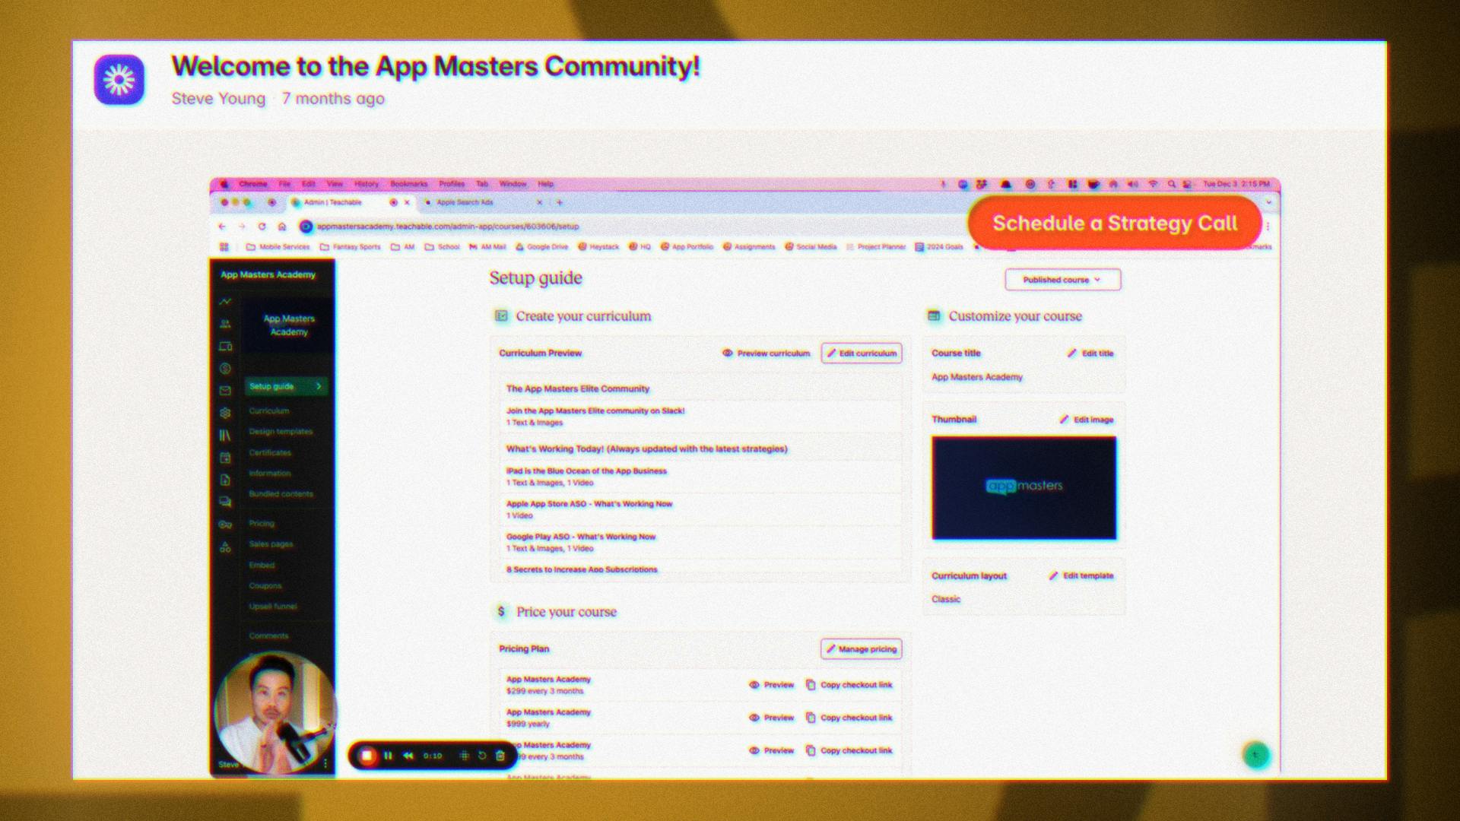Open the Settings gear icon in the sidebar
Image resolution: width=1460 pixels, height=821 pixels.
pos(225,413)
